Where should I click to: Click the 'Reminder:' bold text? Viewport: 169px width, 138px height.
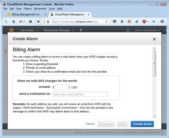(x=19, y=104)
